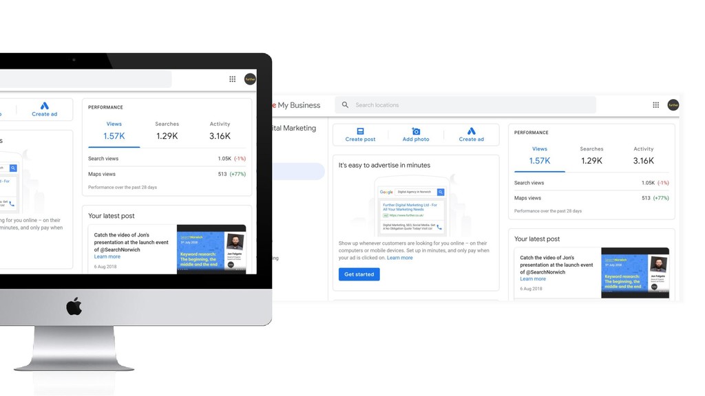Click '6 Aug 2018' date in right window
Image resolution: width=705 pixels, height=396 pixels.
pos(531,289)
